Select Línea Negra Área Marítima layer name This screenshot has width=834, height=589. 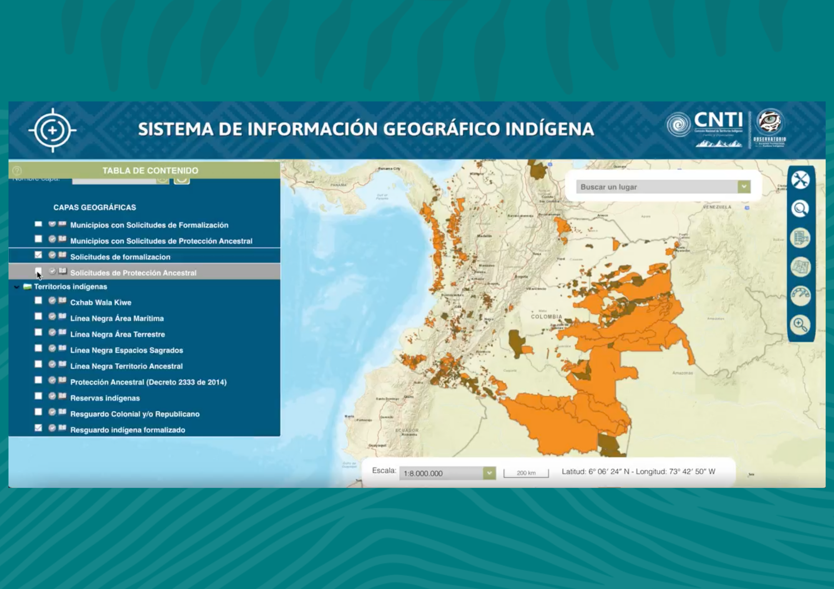[x=117, y=319]
